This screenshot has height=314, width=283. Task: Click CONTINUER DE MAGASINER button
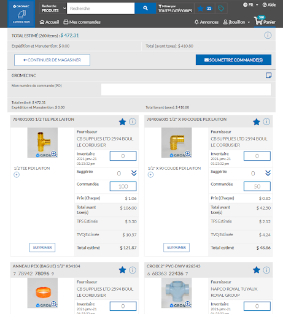52,60
